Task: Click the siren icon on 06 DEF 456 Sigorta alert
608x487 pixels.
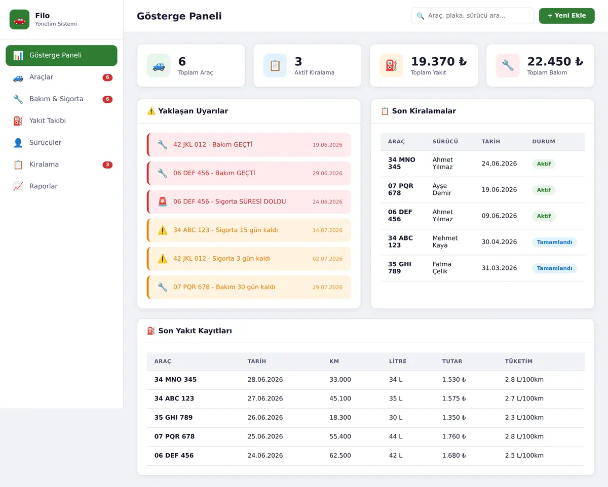Action: pyautogui.click(x=163, y=201)
